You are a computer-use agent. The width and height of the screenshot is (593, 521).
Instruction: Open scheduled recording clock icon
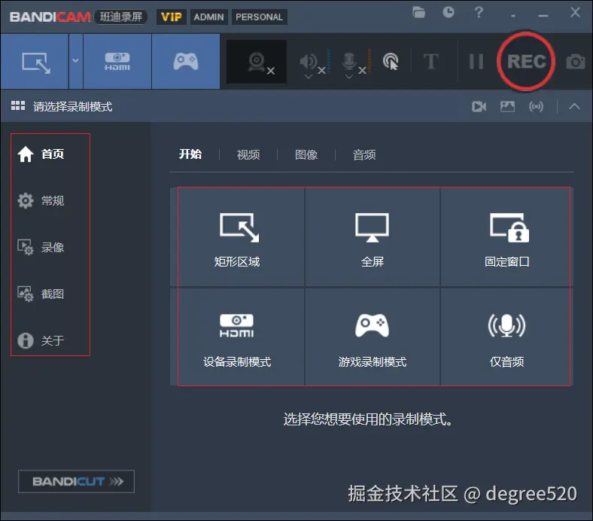(x=449, y=13)
